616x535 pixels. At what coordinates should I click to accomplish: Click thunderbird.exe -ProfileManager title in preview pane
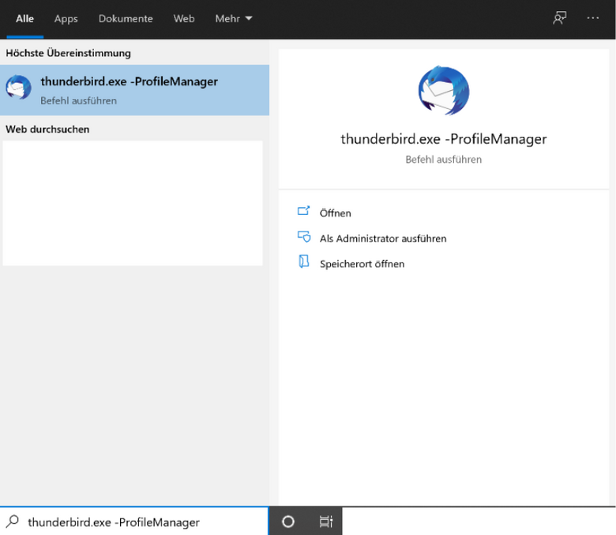coord(444,139)
